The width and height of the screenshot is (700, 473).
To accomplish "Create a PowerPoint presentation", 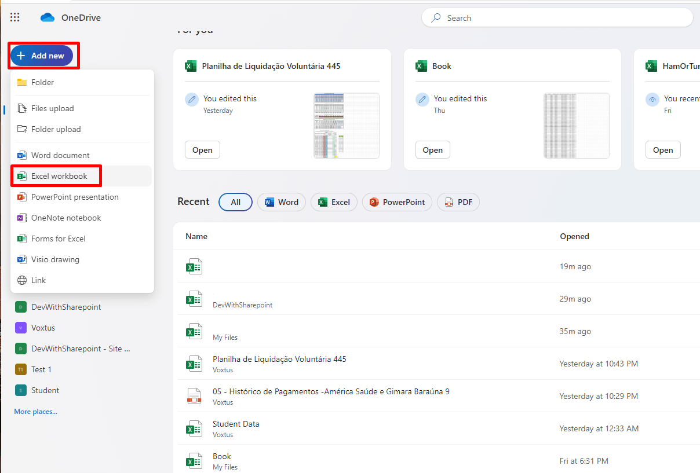I will pyautogui.click(x=82, y=197).
